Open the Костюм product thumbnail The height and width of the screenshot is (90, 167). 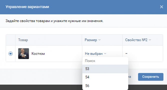[x=23, y=53]
